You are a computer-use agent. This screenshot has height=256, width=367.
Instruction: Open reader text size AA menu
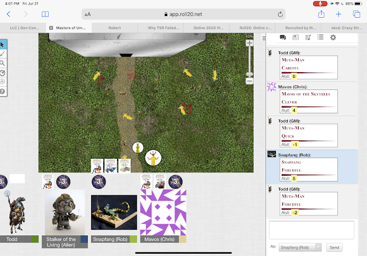point(88,14)
